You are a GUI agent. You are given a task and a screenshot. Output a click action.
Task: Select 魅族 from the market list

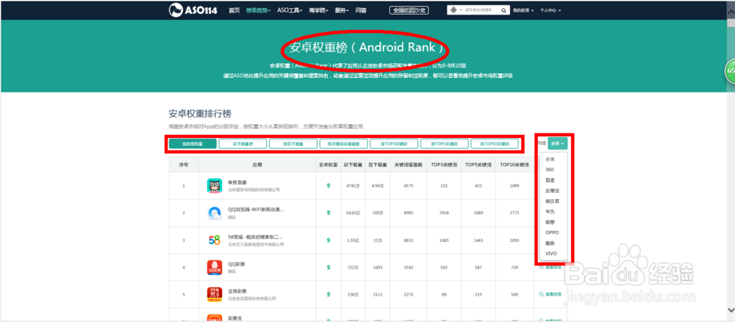(550, 243)
